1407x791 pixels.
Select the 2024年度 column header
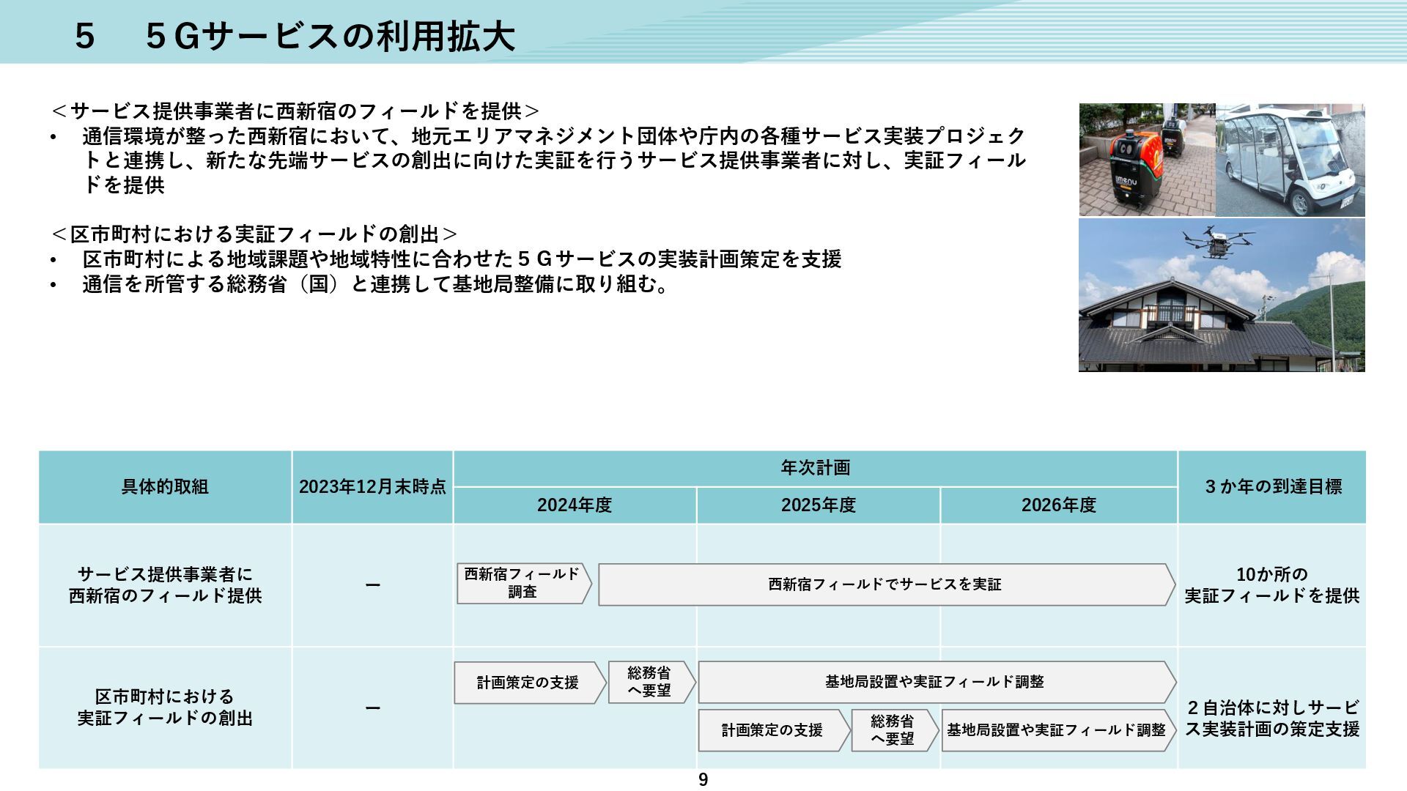point(575,505)
